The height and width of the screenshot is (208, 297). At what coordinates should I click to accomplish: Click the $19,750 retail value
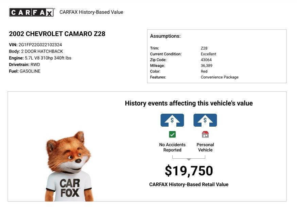189,171
